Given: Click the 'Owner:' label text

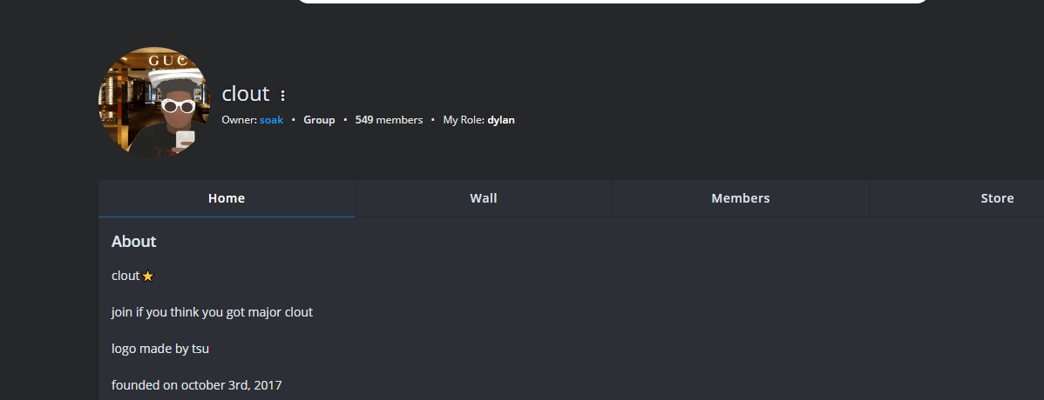Looking at the screenshot, I should pyautogui.click(x=240, y=120).
